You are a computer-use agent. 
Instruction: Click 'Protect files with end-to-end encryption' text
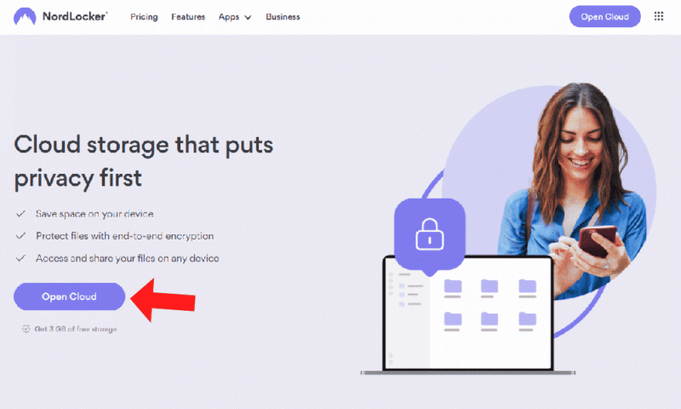(124, 235)
